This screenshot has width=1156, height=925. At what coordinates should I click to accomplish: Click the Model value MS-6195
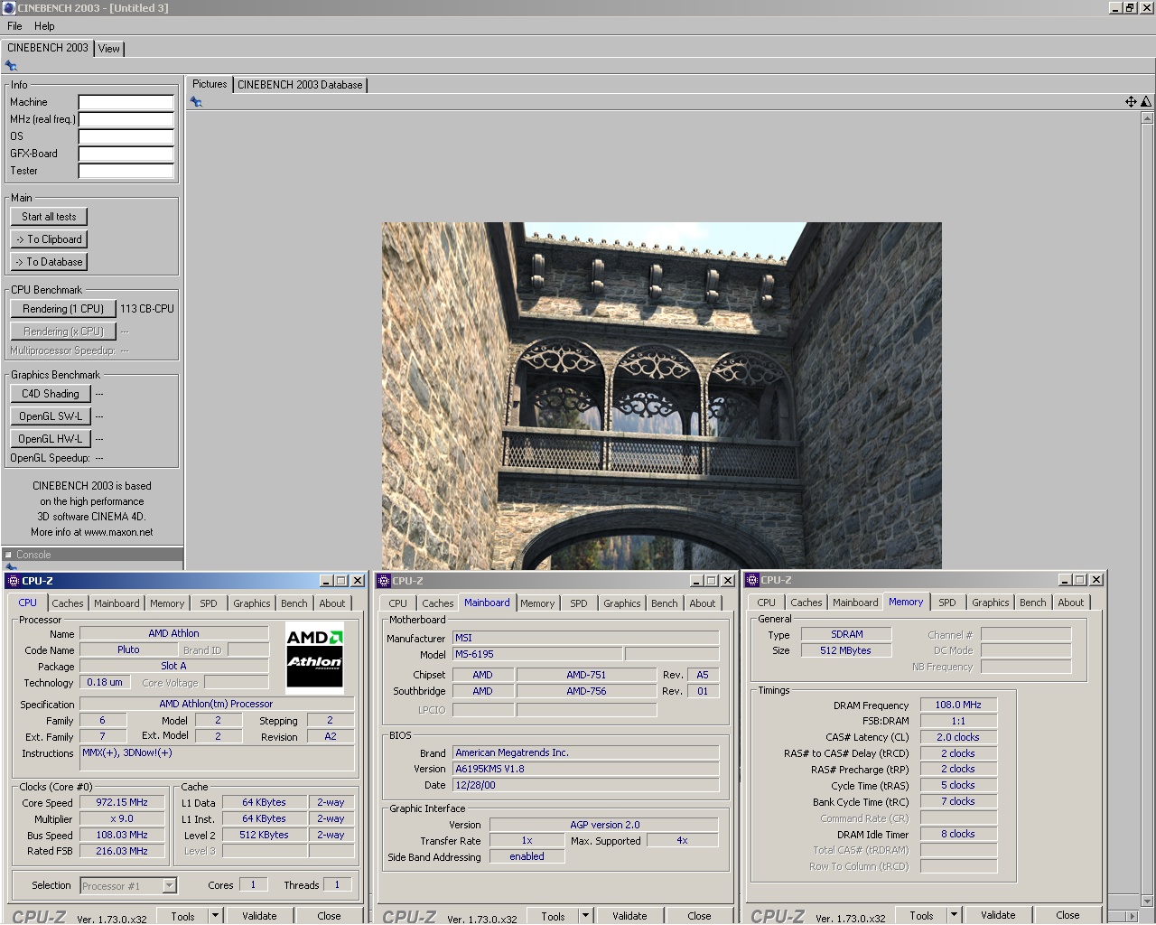pos(536,654)
